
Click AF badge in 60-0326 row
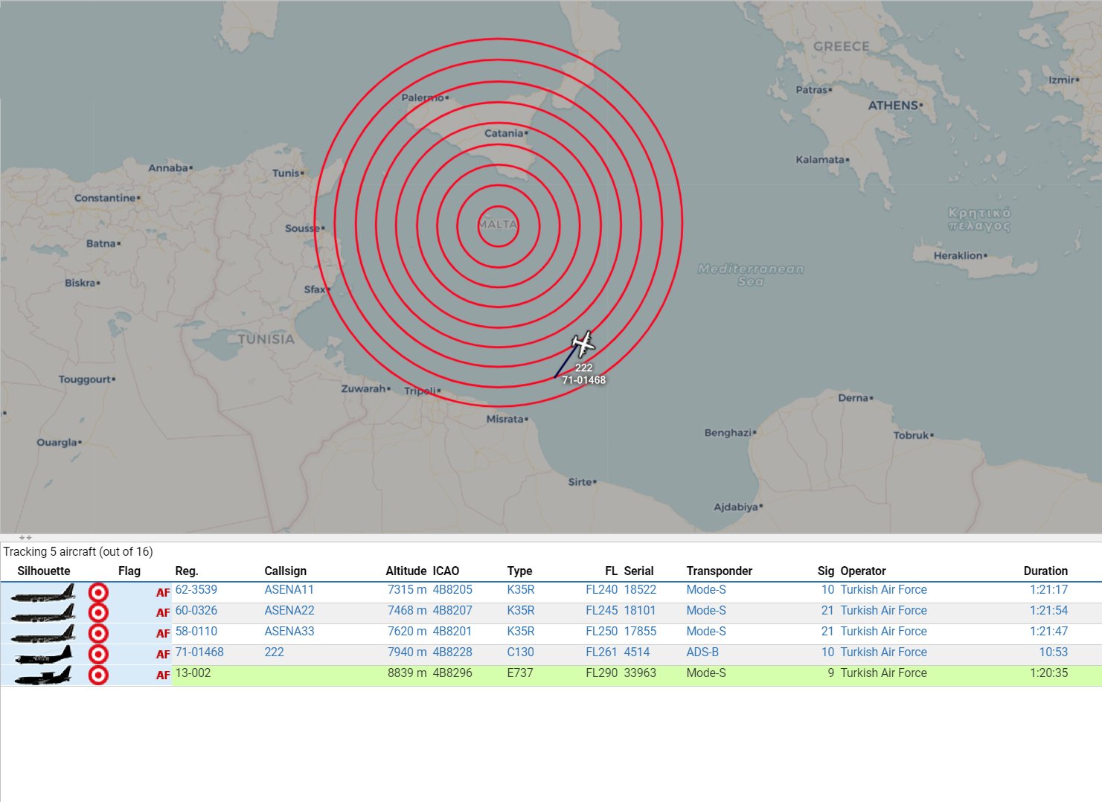[x=163, y=613]
